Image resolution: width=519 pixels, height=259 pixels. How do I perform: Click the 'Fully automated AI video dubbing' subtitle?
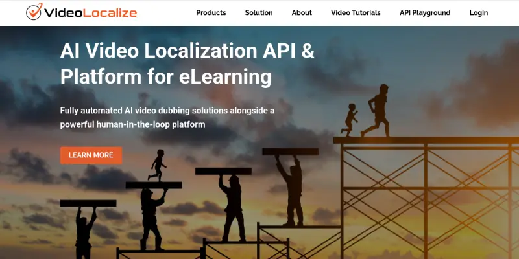(x=167, y=118)
